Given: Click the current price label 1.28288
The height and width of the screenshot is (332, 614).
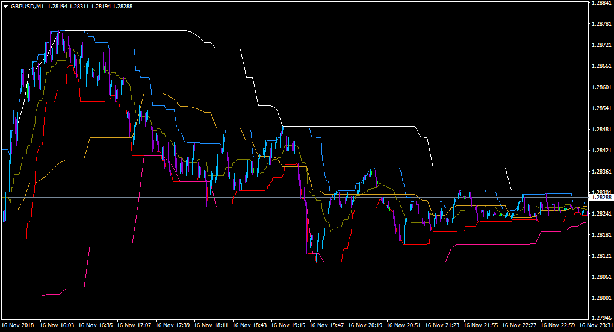Looking at the screenshot, I should pyautogui.click(x=601, y=198).
